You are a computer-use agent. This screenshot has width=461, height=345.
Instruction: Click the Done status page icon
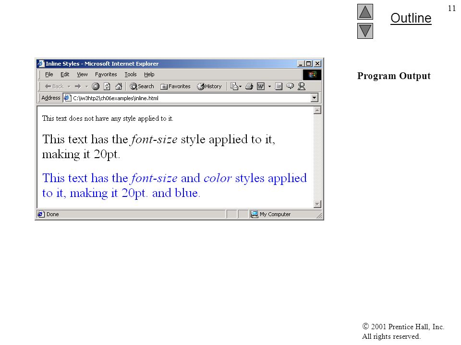pyautogui.click(x=41, y=214)
